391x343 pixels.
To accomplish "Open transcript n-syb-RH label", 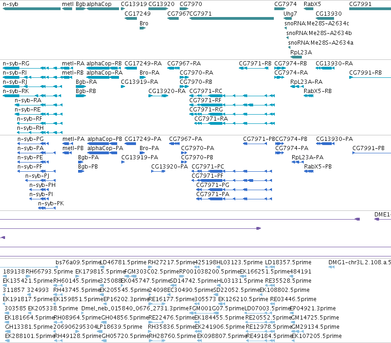I will click(30, 128).
